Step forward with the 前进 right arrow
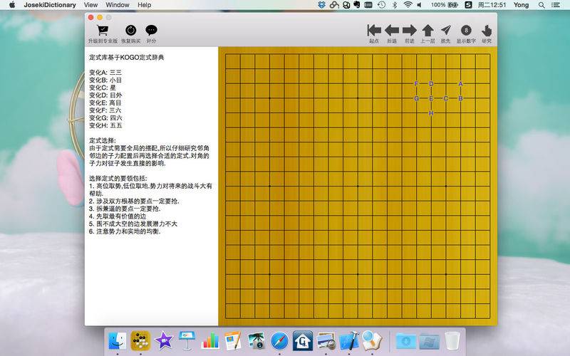The image size is (570, 356). (x=410, y=31)
